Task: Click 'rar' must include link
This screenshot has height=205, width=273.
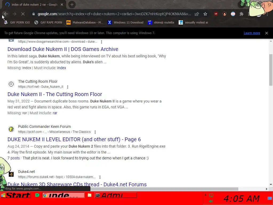Action: (55, 113)
